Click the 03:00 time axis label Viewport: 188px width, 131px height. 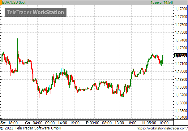point(95,123)
